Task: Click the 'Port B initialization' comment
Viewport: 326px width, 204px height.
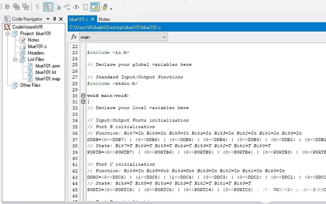Action: point(121,127)
